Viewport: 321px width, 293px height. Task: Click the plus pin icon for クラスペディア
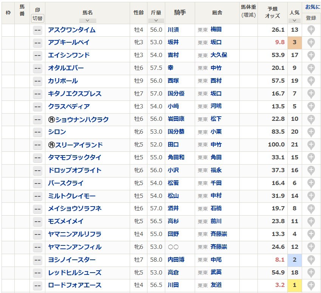(x=311, y=107)
